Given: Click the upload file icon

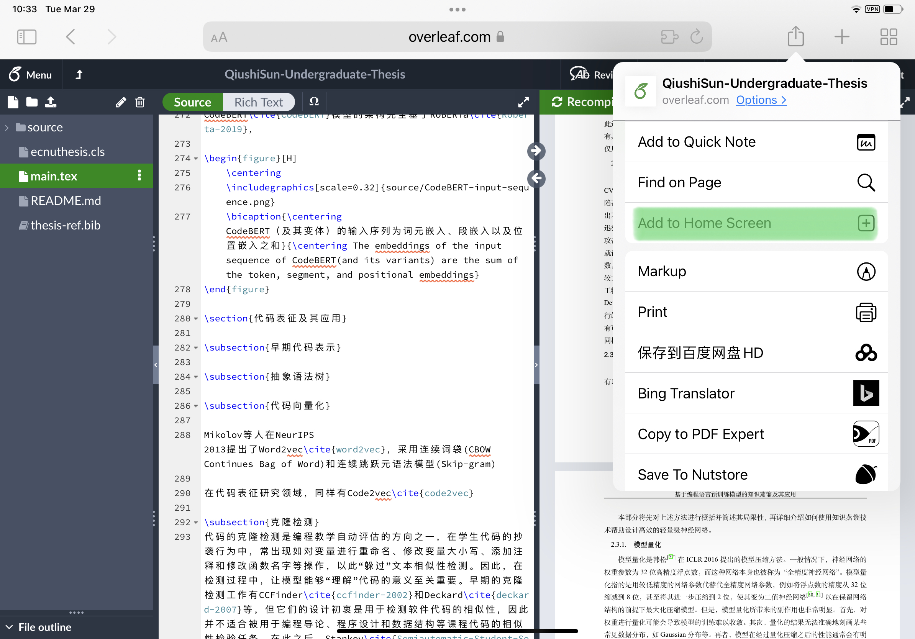Looking at the screenshot, I should (x=51, y=102).
